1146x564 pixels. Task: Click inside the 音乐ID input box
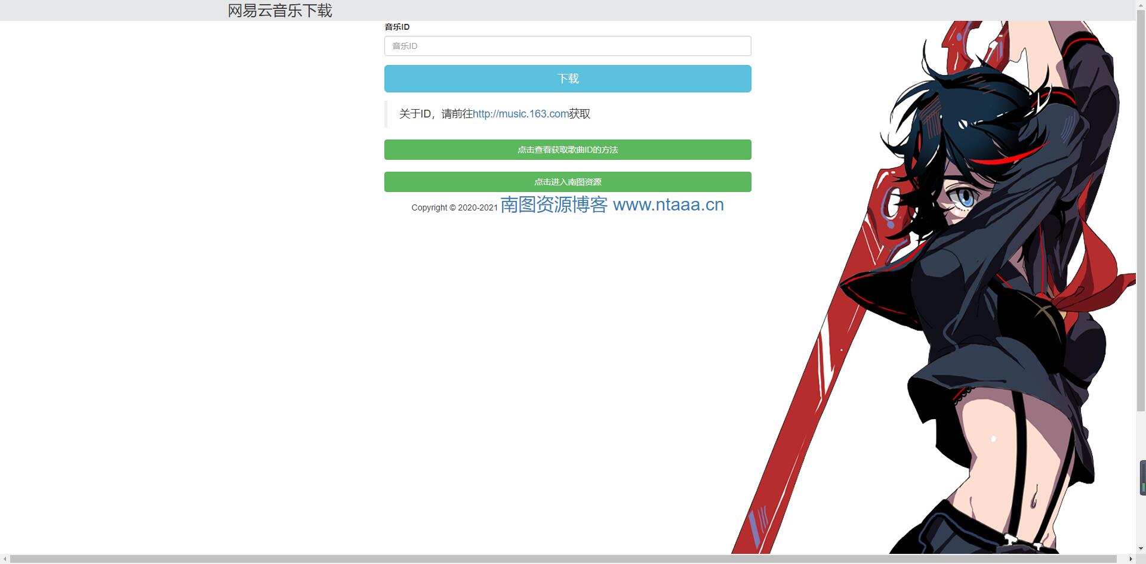(567, 46)
